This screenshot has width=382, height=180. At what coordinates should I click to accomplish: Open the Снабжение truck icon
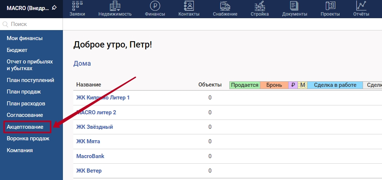(x=225, y=6)
